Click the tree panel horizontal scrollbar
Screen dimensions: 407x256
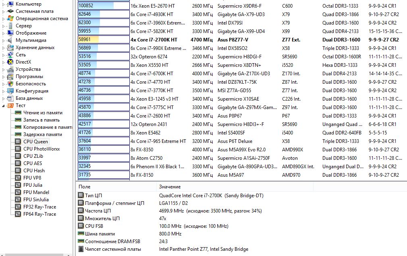pyautogui.click(x=34, y=255)
